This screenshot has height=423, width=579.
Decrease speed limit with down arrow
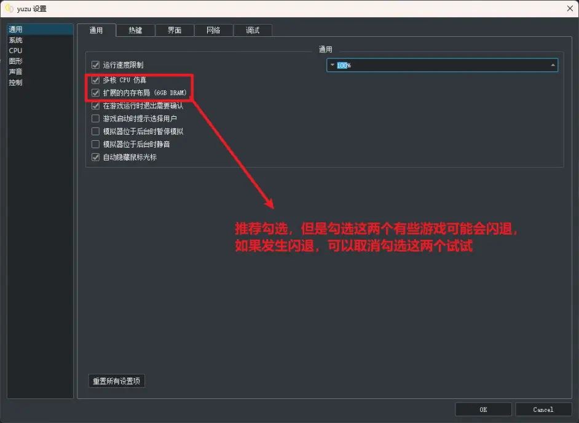coord(333,65)
